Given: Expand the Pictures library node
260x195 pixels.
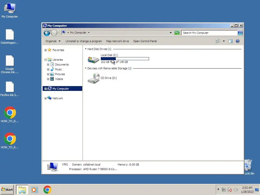Looking at the screenshot, I should point(48,74).
